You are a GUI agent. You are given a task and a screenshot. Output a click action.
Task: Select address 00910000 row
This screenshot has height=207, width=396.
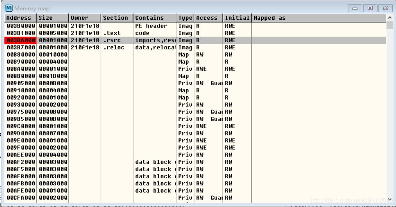(195, 90)
